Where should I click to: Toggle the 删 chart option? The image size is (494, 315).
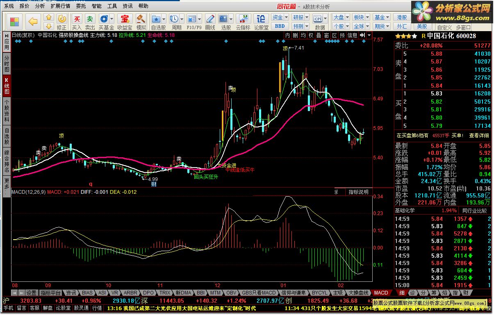[x=295, y=36]
